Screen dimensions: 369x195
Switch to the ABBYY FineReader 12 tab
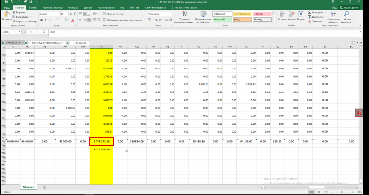[155, 8]
